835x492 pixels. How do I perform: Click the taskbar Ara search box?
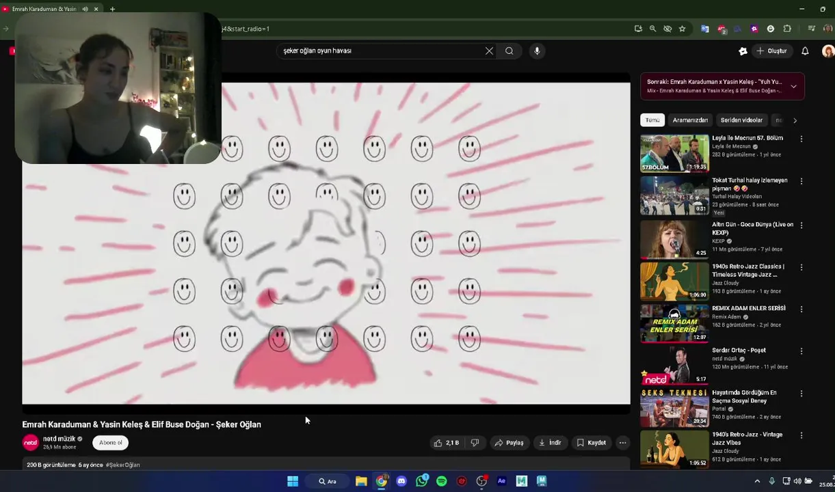coord(328,481)
